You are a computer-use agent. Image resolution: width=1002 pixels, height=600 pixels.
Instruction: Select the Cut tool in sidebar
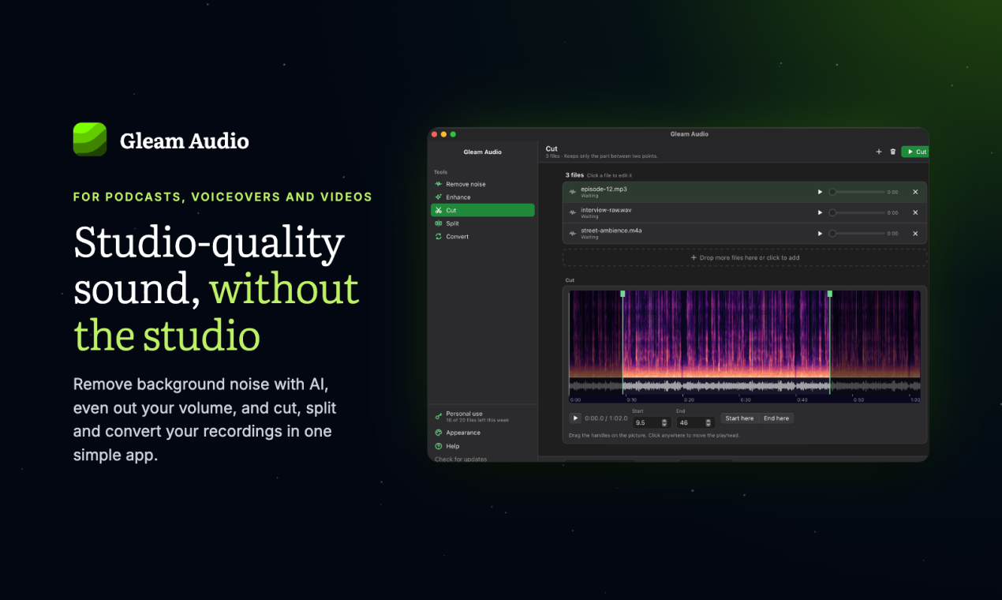tap(483, 210)
